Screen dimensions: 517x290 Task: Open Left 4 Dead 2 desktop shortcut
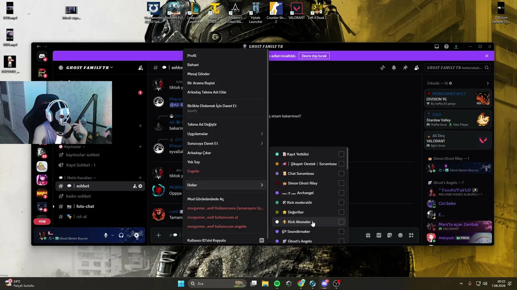click(x=317, y=11)
